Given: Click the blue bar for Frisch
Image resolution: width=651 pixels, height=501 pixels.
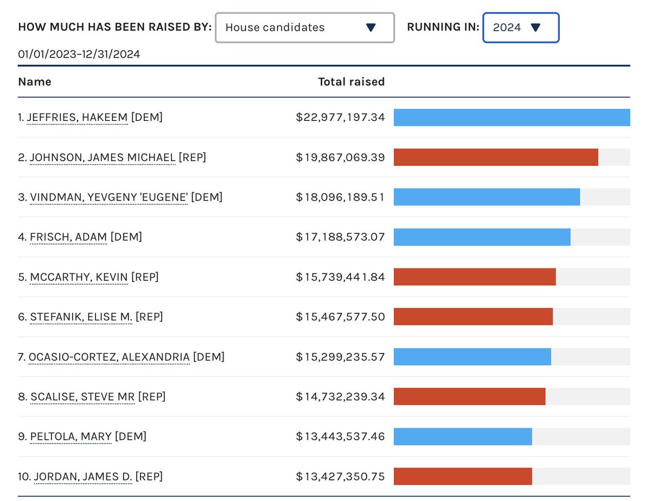Looking at the screenshot, I should pyautogui.click(x=482, y=237).
